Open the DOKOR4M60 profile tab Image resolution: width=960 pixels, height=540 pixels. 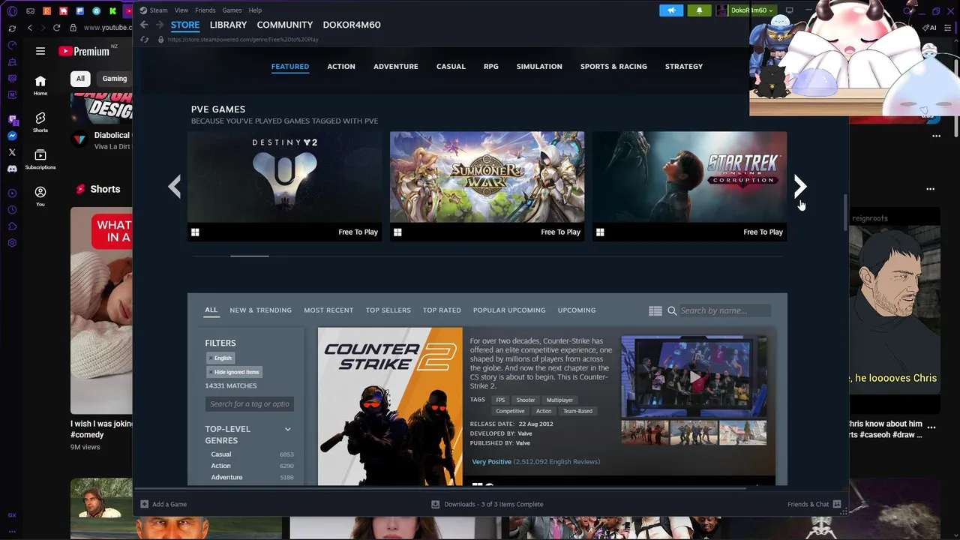pyautogui.click(x=352, y=25)
